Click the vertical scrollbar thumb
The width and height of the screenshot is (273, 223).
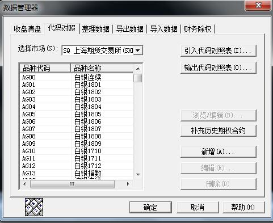point(138,78)
